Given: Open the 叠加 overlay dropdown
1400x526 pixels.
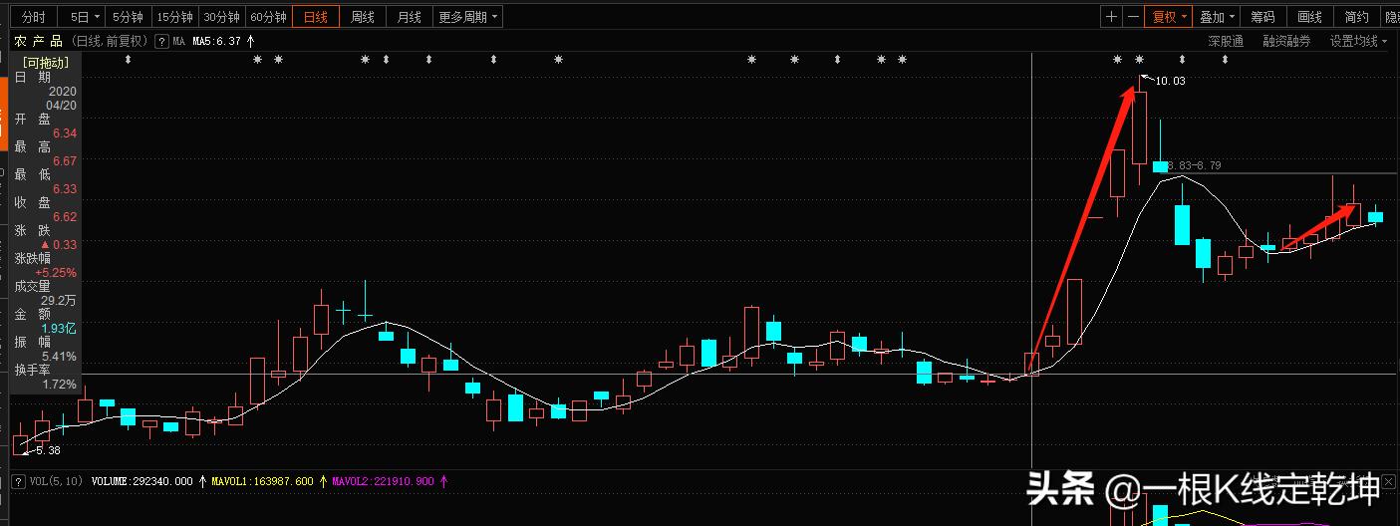Looking at the screenshot, I should (x=1217, y=17).
